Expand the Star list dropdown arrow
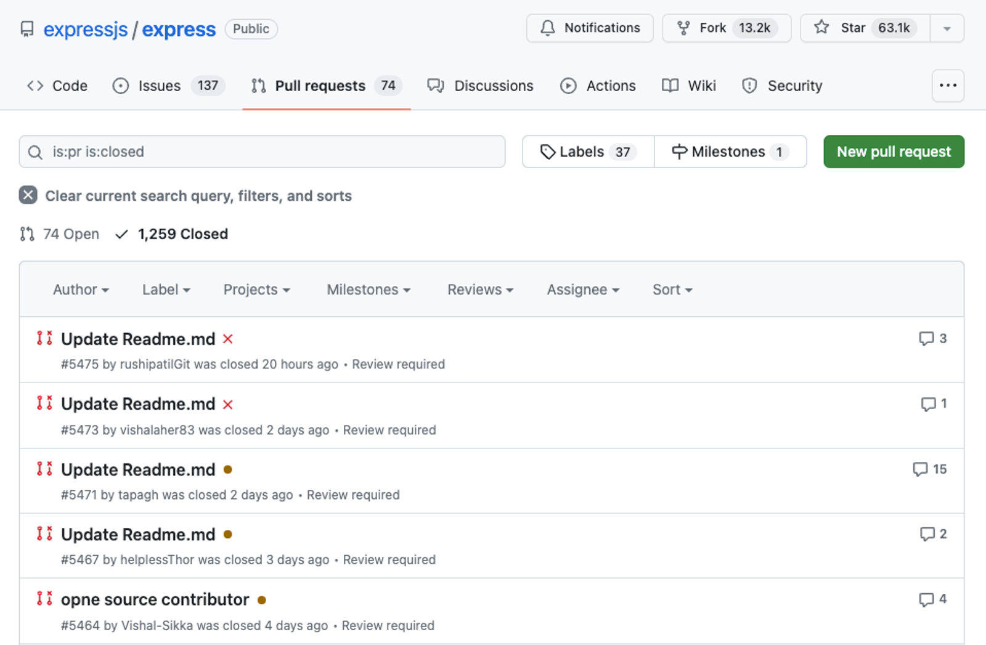The image size is (986, 645). (947, 28)
